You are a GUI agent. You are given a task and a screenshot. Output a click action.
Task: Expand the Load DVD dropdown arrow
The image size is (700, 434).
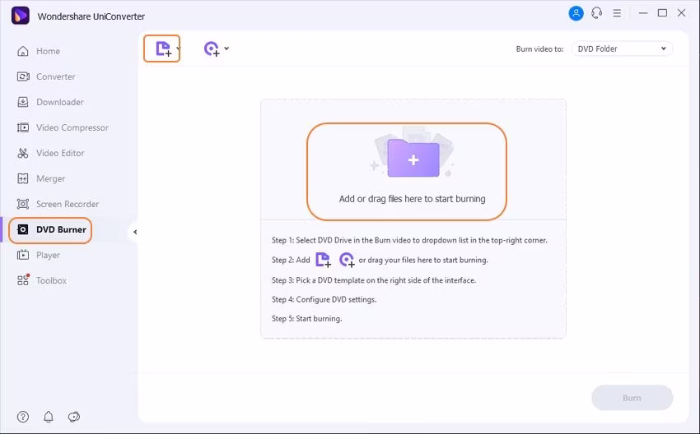226,48
